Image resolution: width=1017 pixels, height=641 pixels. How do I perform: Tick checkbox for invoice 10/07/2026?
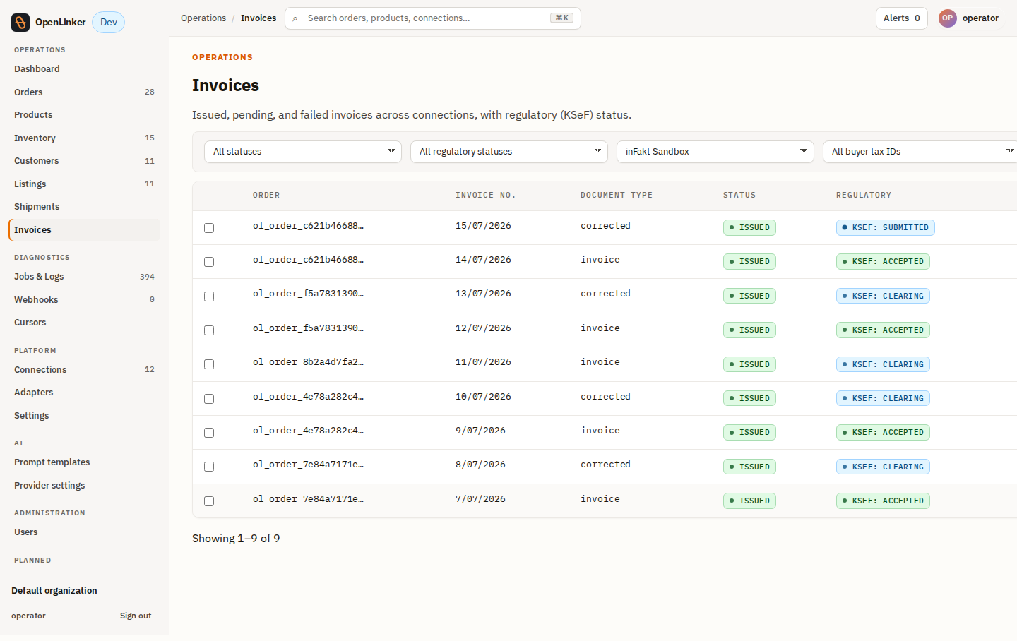pos(209,399)
